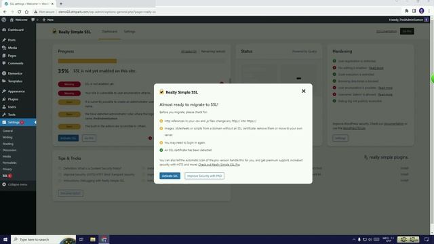Click the Not secure warning icon

(x=35, y=12)
